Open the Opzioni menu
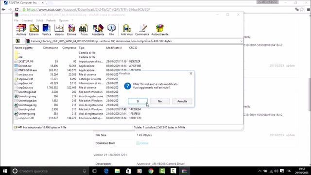Viewport: 311px width, 175px height. point(64,20)
